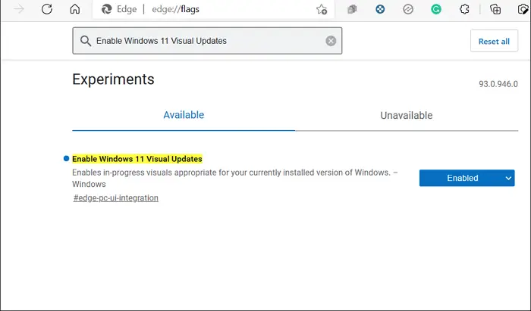The height and width of the screenshot is (311, 531).
Task: Go to the Home page icon
Action: [x=75, y=9]
